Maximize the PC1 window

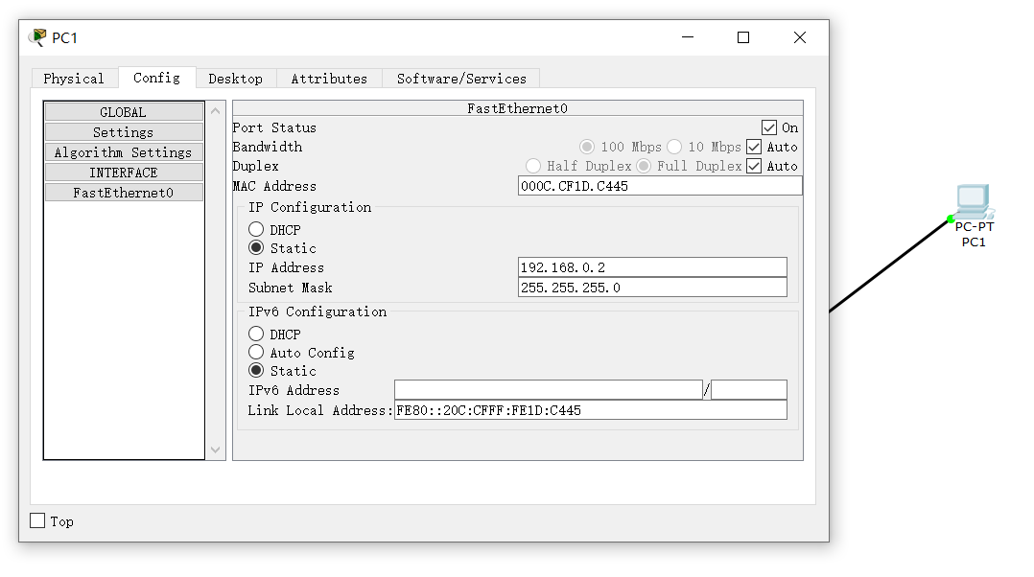743,37
